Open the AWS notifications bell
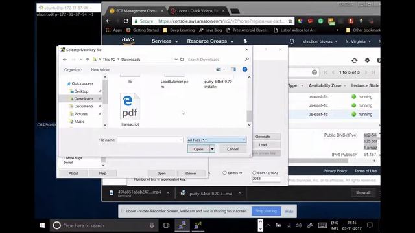 292,41
